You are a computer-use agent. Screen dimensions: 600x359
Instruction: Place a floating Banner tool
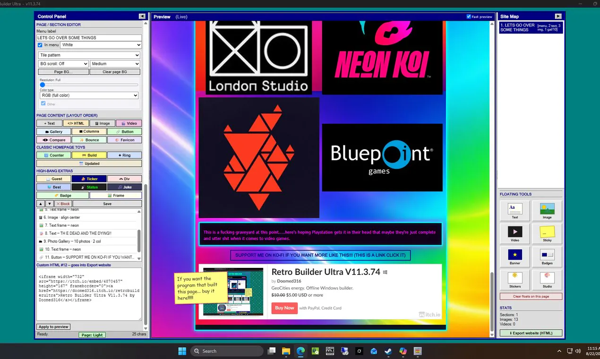[514, 257]
